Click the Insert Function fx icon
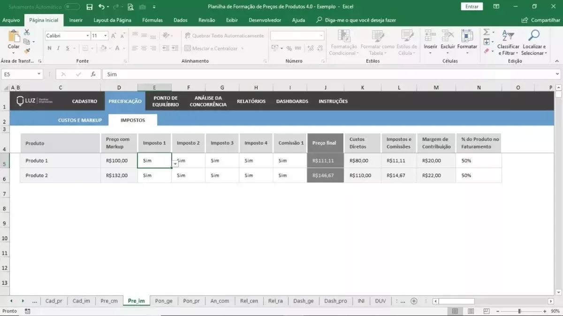Screen dimensions: 563x316 (93, 74)
